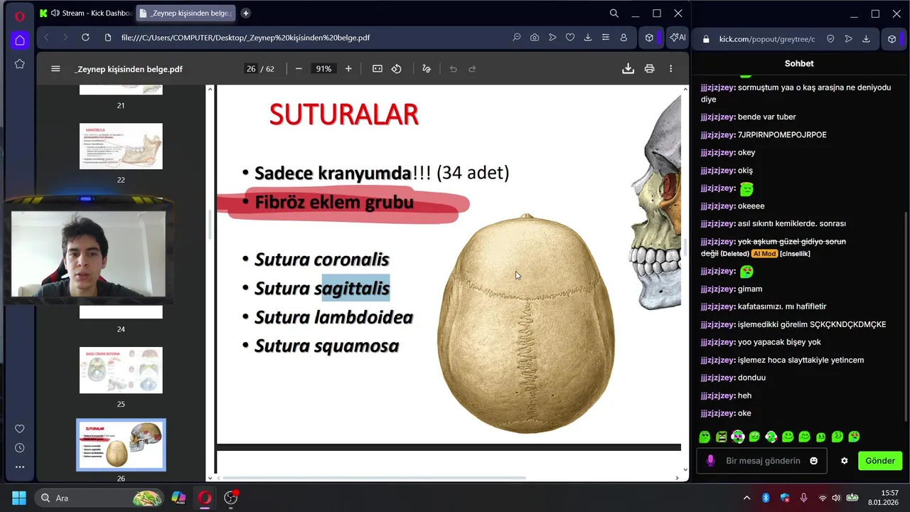The height and width of the screenshot is (512, 910).
Task: Reload the current page
Action: pyautogui.click(x=85, y=38)
